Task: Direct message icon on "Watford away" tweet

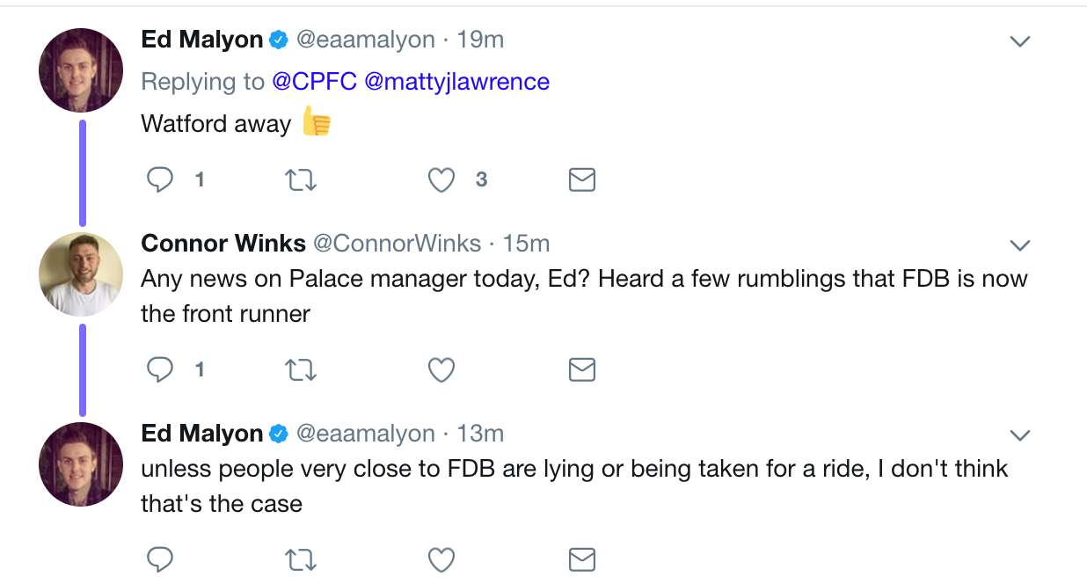Action: pyautogui.click(x=582, y=180)
